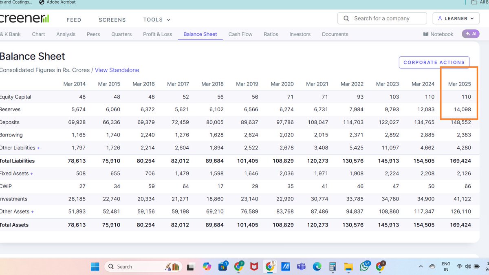The width and height of the screenshot is (489, 275).
Task: Open Task View in the taskbar
Action: point(190,266)
